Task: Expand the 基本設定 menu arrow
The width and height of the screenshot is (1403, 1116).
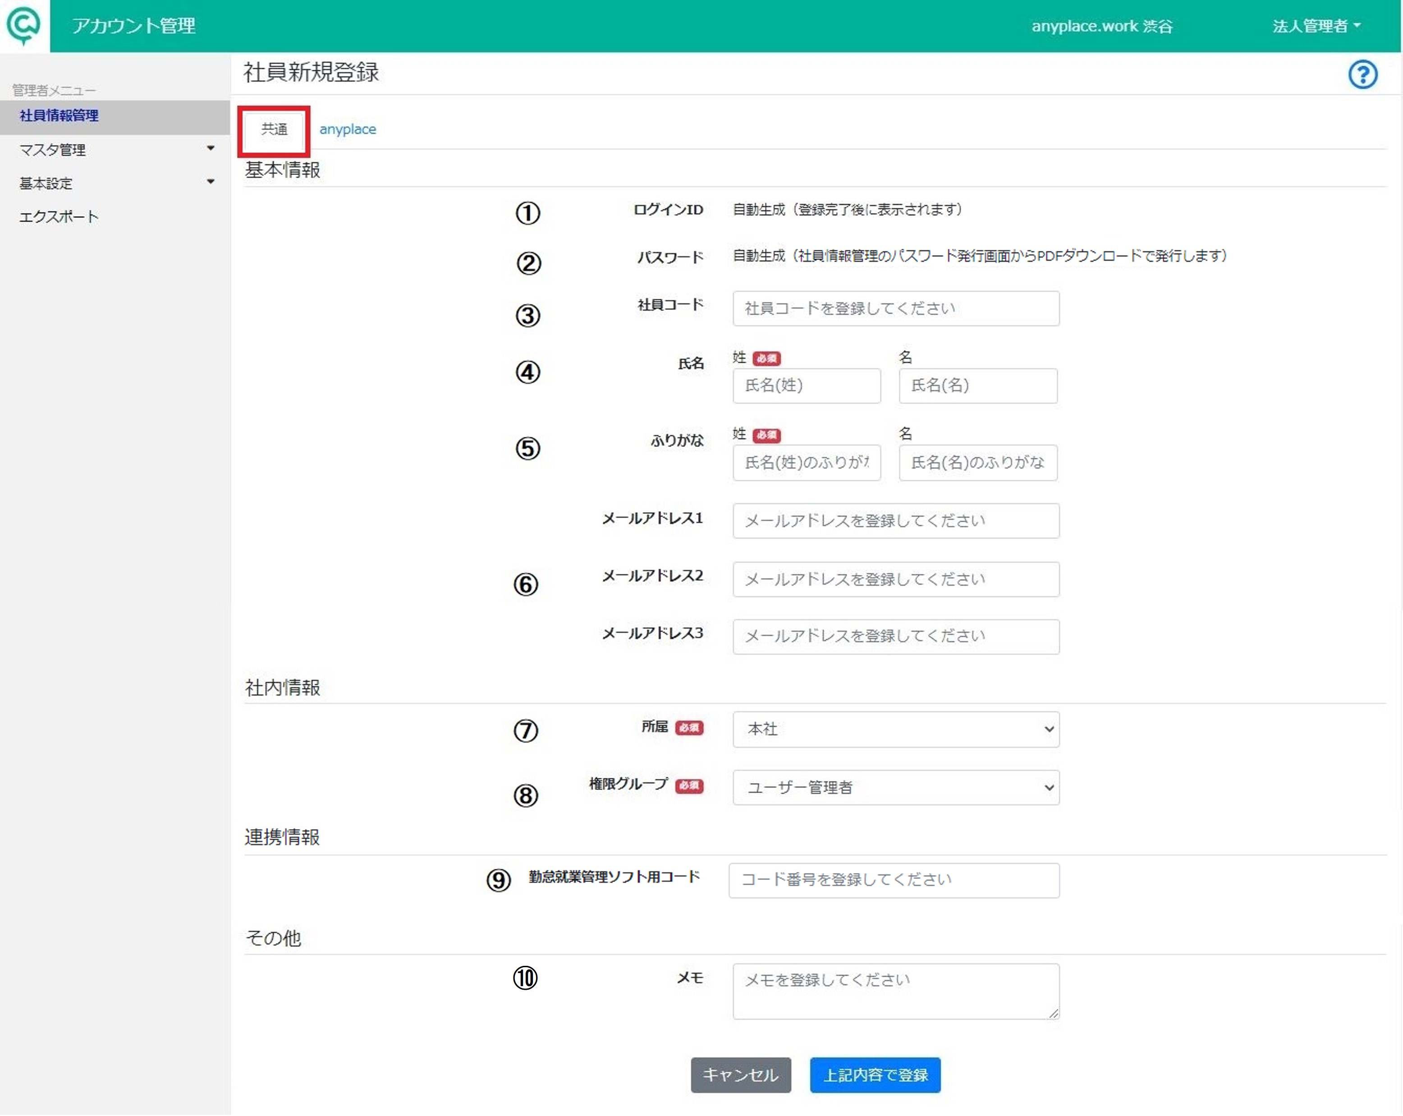Action: 210,182
